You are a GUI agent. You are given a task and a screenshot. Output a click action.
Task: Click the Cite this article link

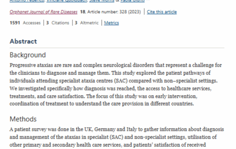162,12
